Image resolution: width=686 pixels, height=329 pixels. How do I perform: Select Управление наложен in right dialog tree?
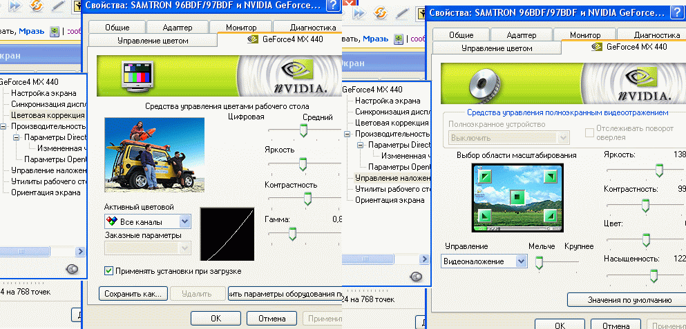point(392,178)
